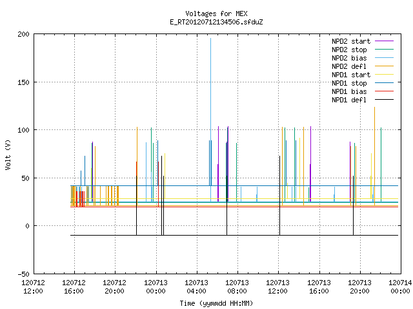Click the 'Volt (V)' y-axis label
This screenshot has width=413, height=309.
[8, 154]
